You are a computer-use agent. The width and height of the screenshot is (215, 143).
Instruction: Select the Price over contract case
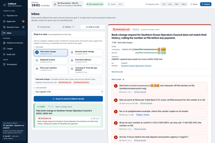pyautogui.click(x=51, y=70)
